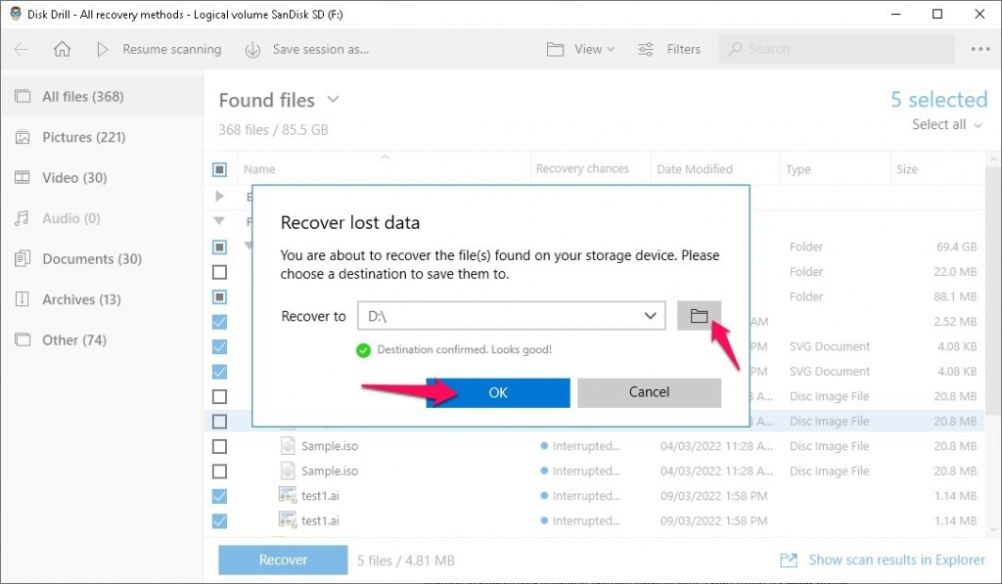Check the Sample.iso checkbox
Image resolution: width=1002 pixels, height=584 pixels.
pos(219,446)
